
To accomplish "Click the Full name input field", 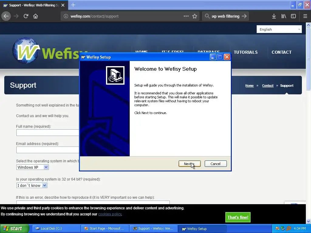I will pyautogui.click(x=48, y=133).
